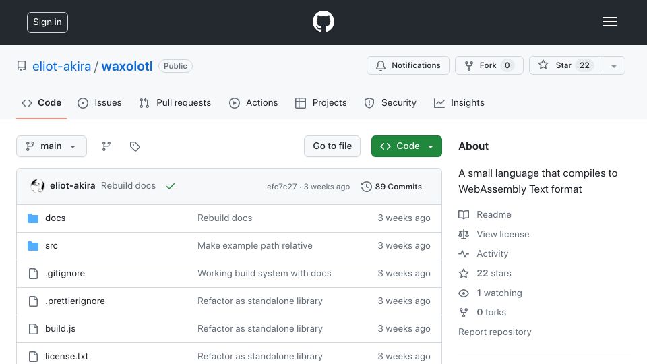This screenshot has height=364, width=647.
Task: Open the star lists dropdown arrow
Action: click(614, 66)
